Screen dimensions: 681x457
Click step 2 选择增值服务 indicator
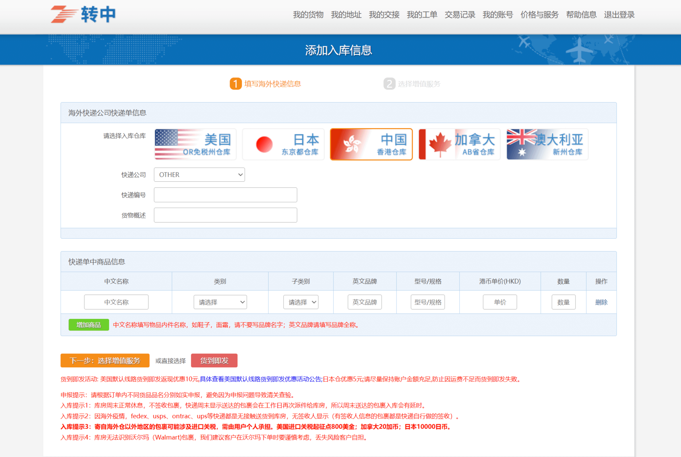pyautogui.click(x=412, y=84)
